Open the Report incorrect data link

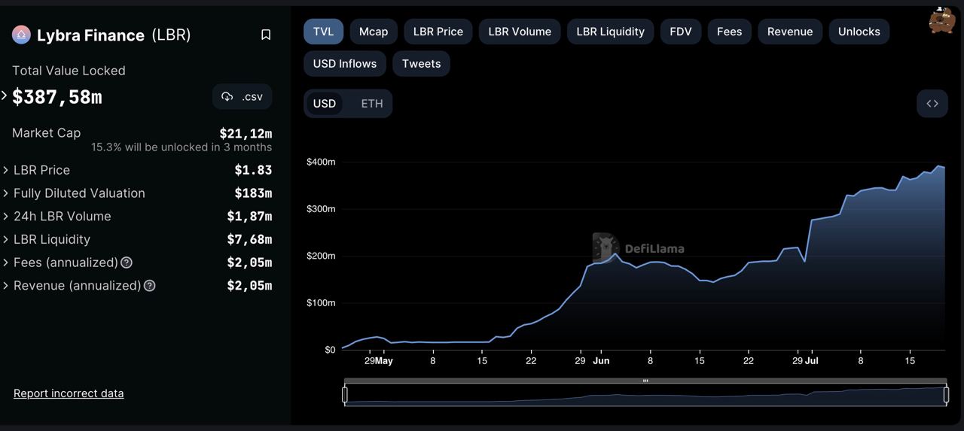69,393
